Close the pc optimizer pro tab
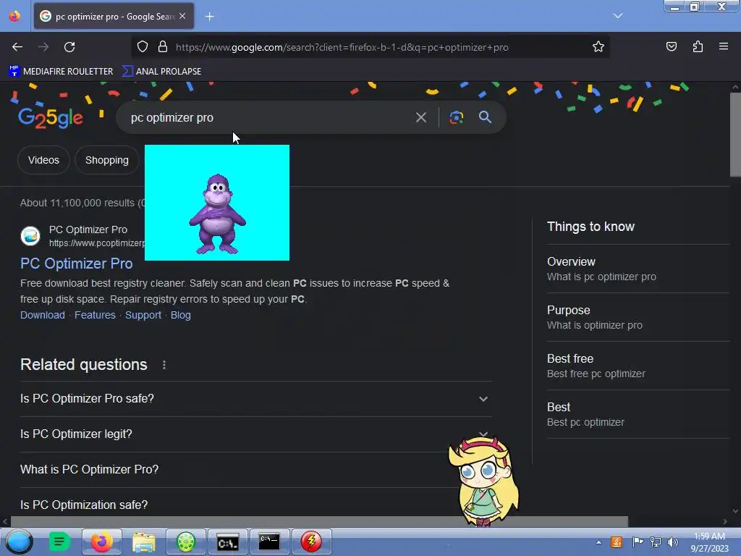This screenshot has width=741, height=556. pyautogui.click(x=182, y=16)
